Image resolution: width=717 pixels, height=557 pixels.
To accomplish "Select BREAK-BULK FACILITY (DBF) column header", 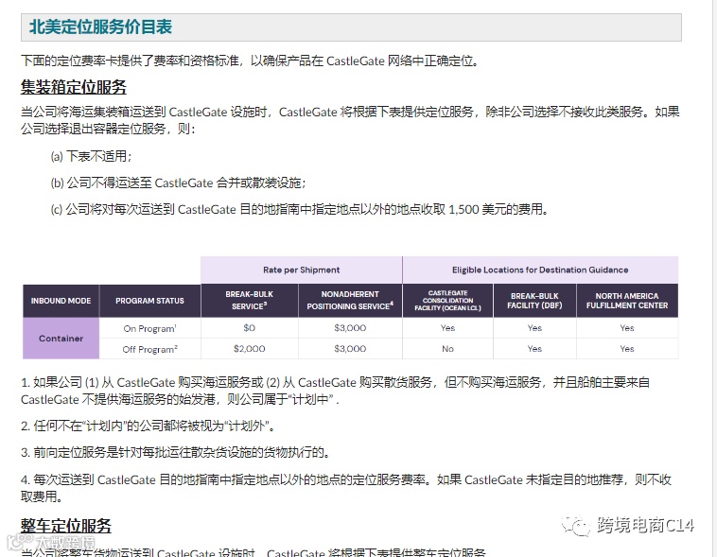I will click(x=534, y=301).
